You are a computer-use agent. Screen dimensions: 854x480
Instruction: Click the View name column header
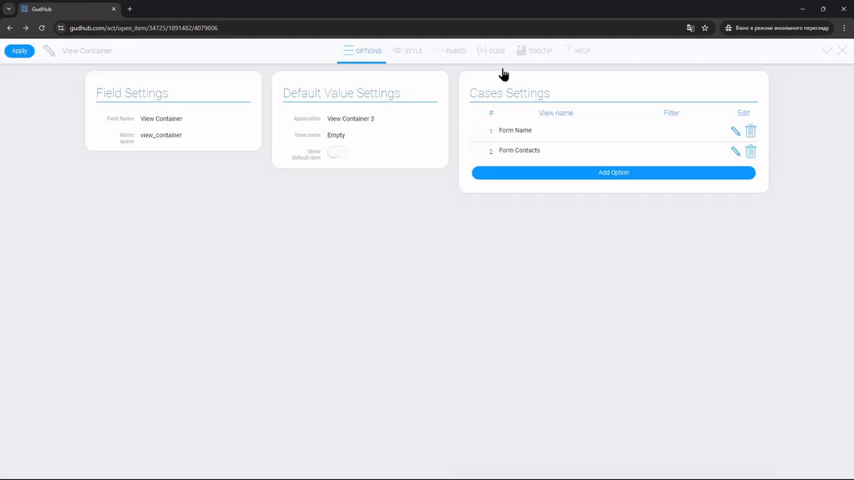click(x=556, y=113)
